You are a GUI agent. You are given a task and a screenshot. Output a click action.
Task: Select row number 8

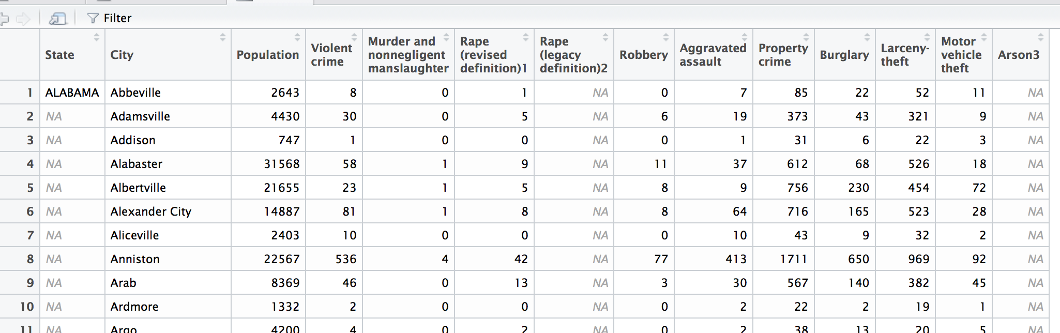(x=30, y=259)
